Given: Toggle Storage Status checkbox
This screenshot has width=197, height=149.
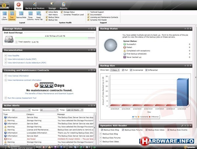Looking at the screenshot, I should pyautogui.click(x=62, y=12).
